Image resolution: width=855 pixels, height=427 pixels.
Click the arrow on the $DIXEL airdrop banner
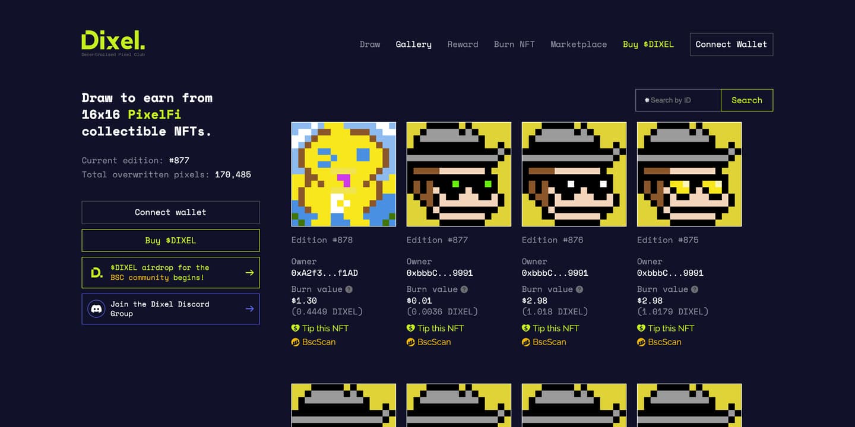point(249,273)
